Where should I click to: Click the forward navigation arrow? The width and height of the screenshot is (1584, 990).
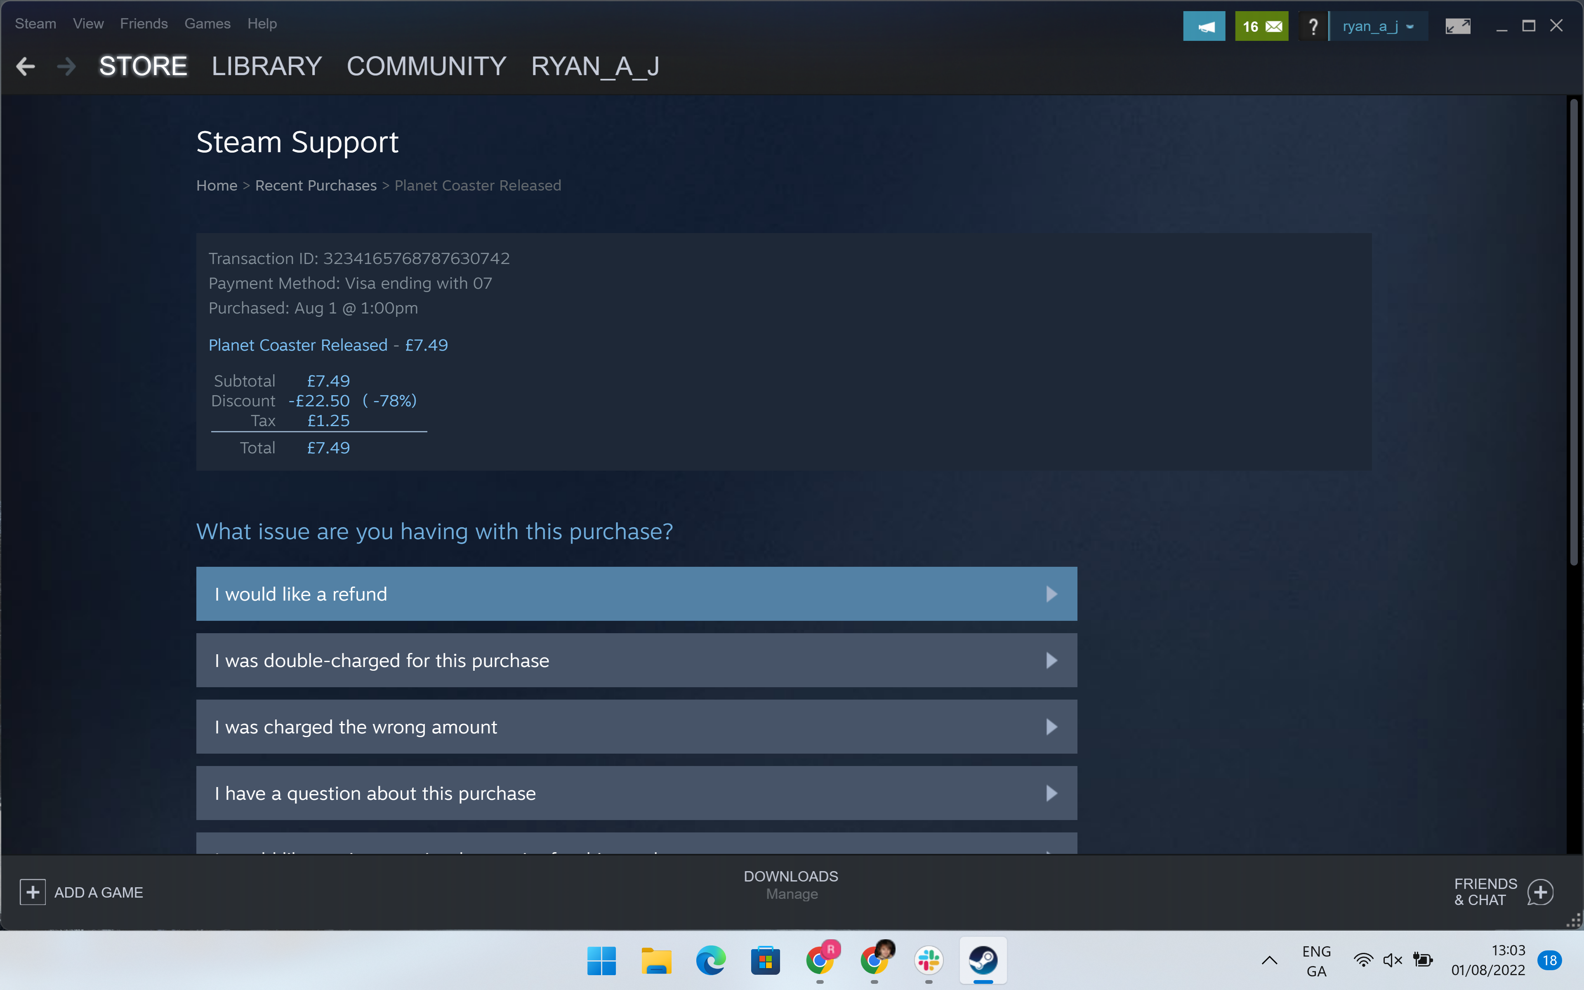(66, 66)
